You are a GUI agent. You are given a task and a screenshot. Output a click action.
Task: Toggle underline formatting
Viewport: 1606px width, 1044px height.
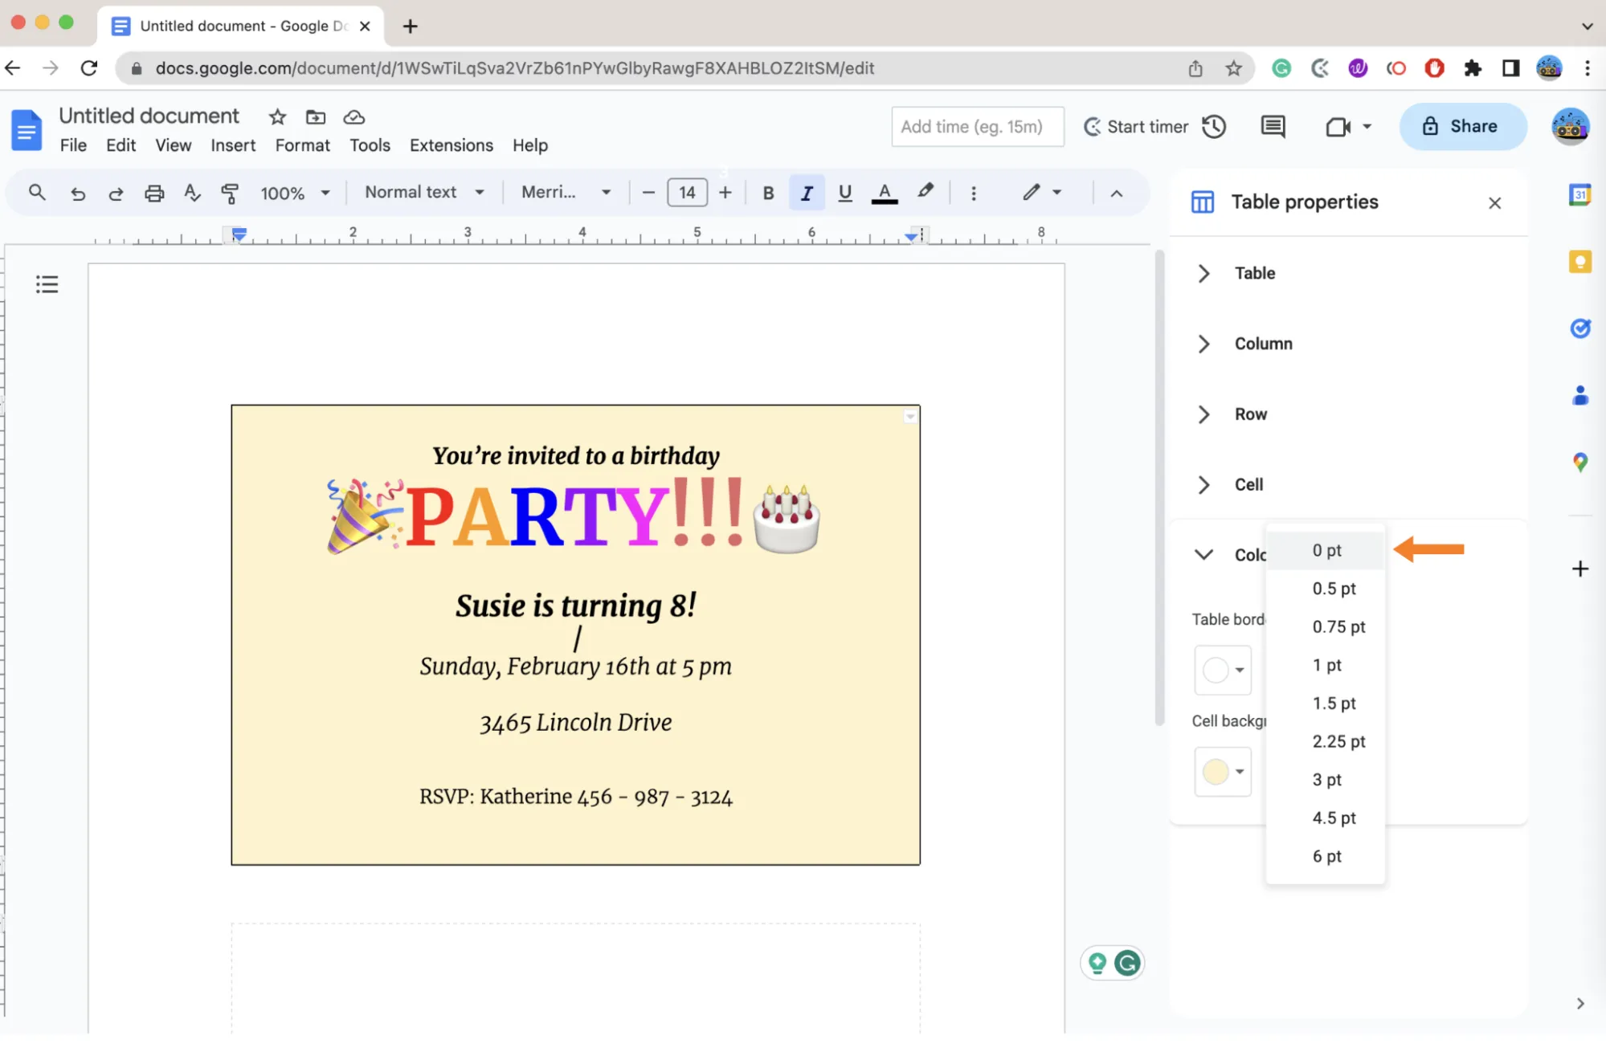pyautogui.click(x=844, y=194)
